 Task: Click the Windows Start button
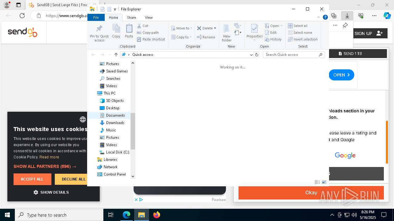pyautogui.click(x=7, y=215)
